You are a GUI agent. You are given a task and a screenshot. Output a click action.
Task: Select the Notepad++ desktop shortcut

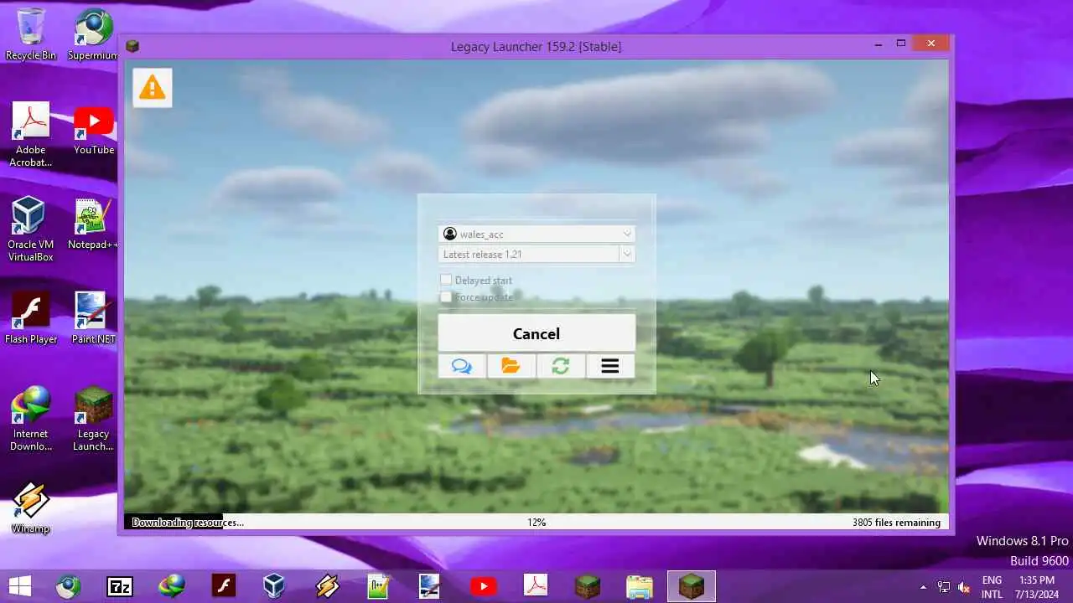(93, 224)
